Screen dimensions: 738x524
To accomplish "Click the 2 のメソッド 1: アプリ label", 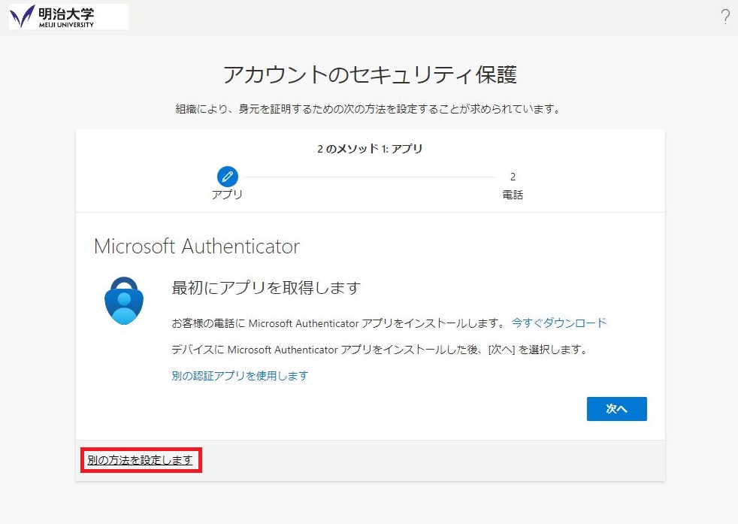I will (x=370, y=149).
